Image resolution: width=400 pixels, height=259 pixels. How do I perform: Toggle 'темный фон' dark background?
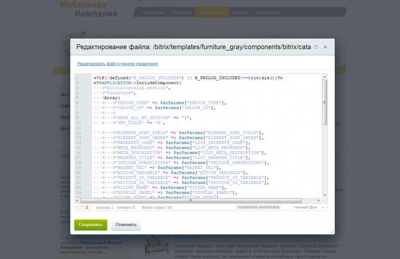(x=305, y=207)
